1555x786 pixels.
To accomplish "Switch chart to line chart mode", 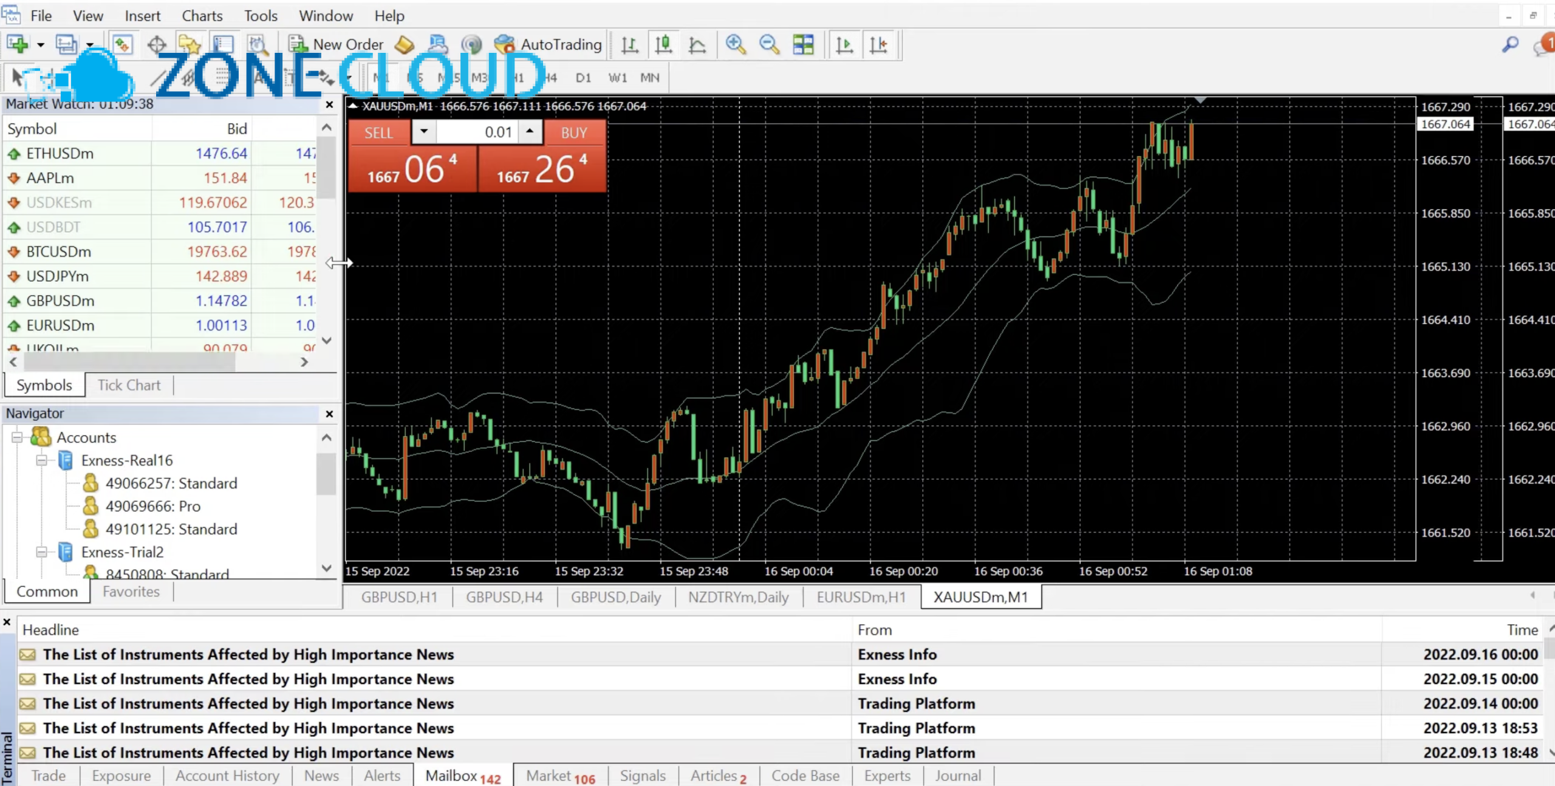I will coord(697,44).
